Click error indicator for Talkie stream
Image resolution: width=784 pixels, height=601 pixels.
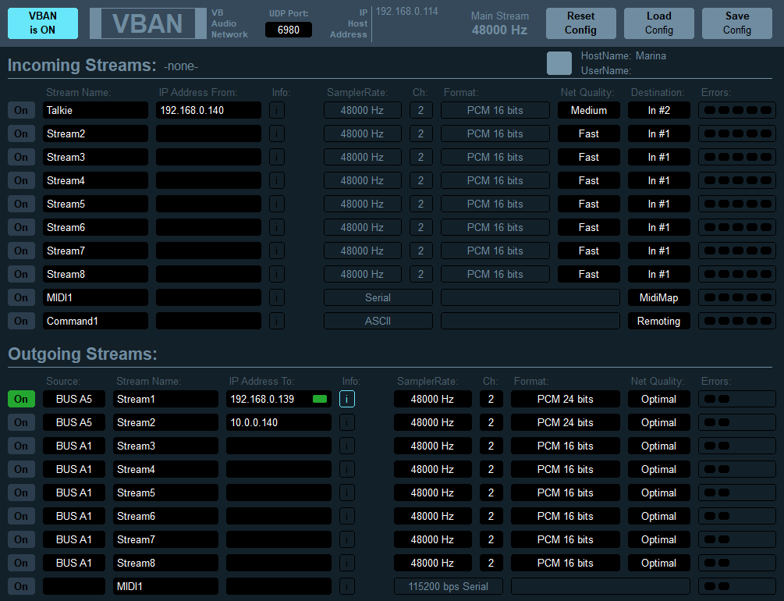(737, 110)
